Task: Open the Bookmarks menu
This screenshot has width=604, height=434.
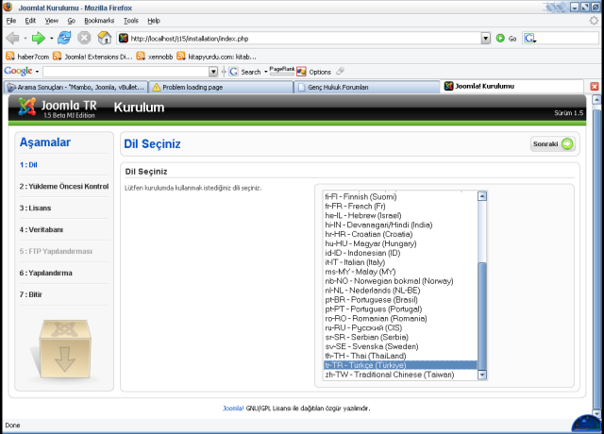Action: 99,21
